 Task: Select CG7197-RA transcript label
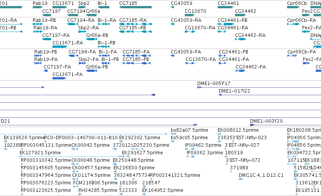tap(56, 35)
